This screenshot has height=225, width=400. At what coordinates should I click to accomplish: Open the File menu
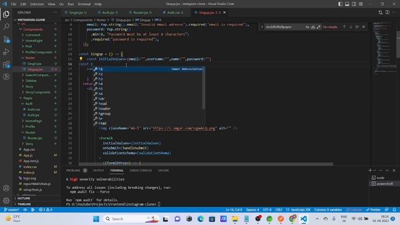(x=14, y=4)
